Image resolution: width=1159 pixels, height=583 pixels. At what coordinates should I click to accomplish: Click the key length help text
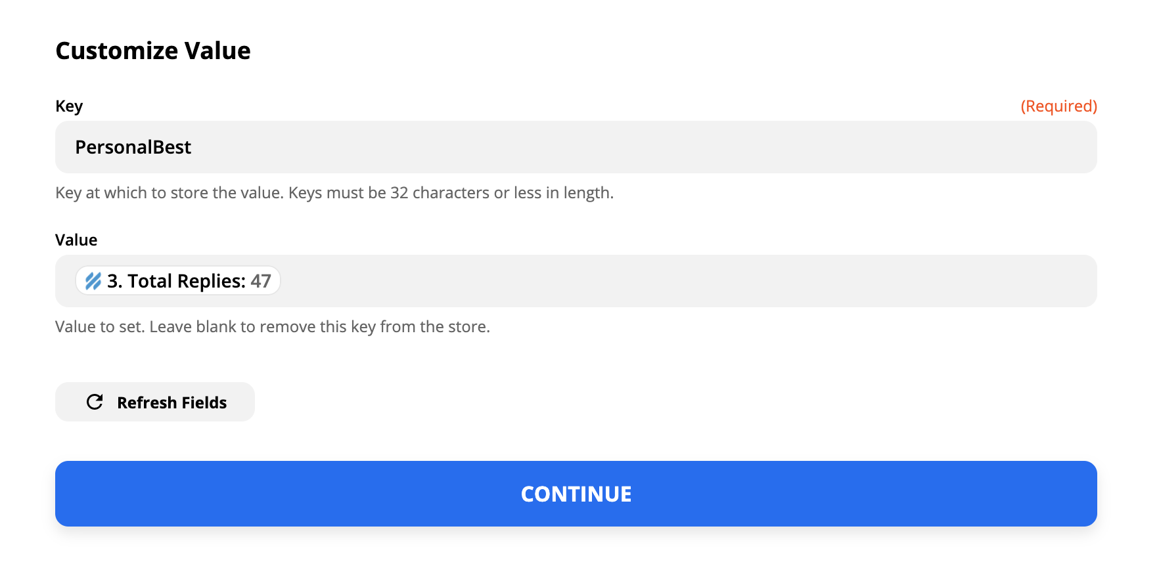(334, 192)
